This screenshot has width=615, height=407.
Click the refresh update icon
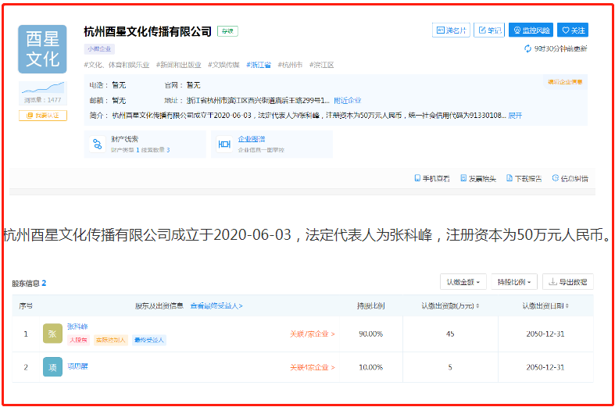pyautogui.click(x=528, y=48)
